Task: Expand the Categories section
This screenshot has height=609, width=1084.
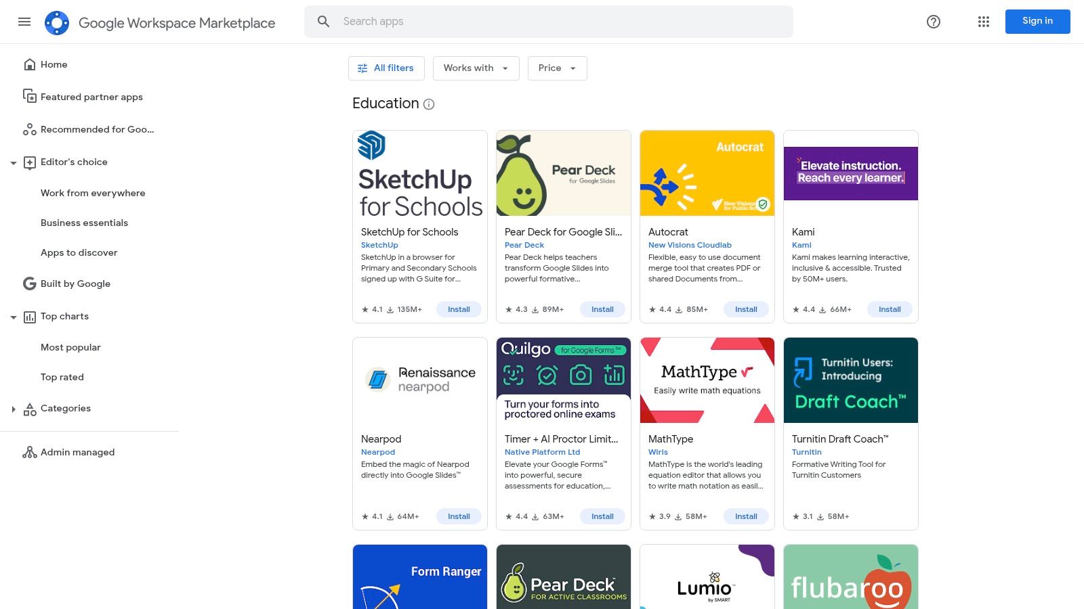Action: 14,408
